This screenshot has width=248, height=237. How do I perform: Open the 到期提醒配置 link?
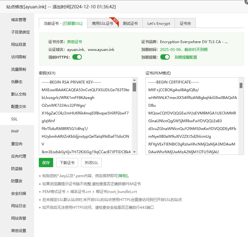click(186, 57)
